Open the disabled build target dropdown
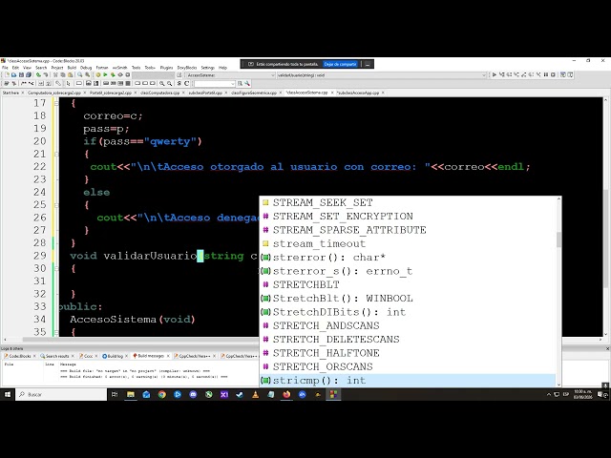 pos(153,74)
